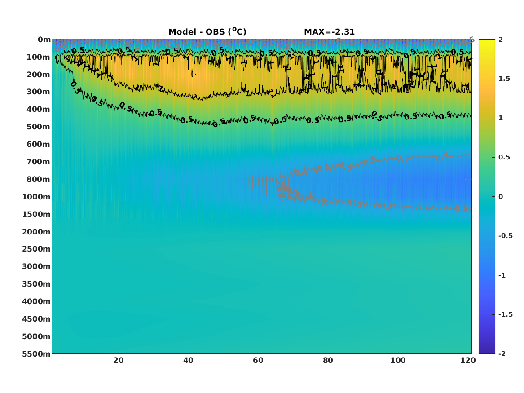Click the x-axis tick label '120'

click(468, 360)
